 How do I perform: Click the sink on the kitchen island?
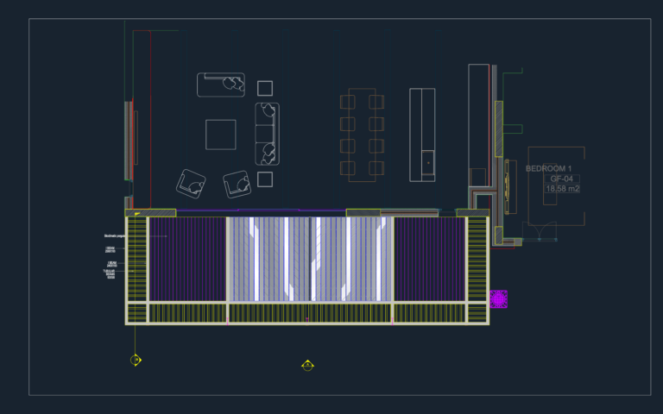click(428, 163)
